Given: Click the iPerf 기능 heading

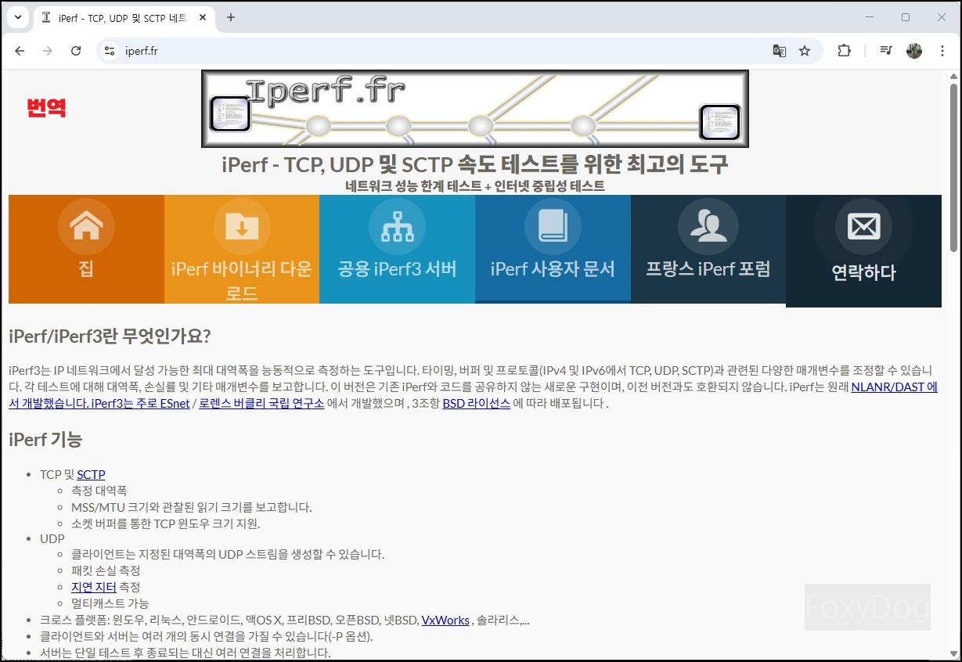Looking at the screenshot, I should 45,440.
